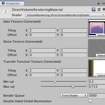Open the Render Queue From Shader dropdown
105x105 pixels.
click(x=74, y=96)
